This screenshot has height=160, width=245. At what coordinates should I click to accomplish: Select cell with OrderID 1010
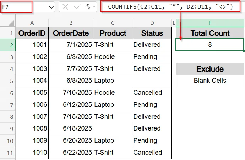32,153
